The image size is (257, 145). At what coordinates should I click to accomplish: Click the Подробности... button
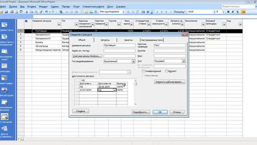click(141, 112)
